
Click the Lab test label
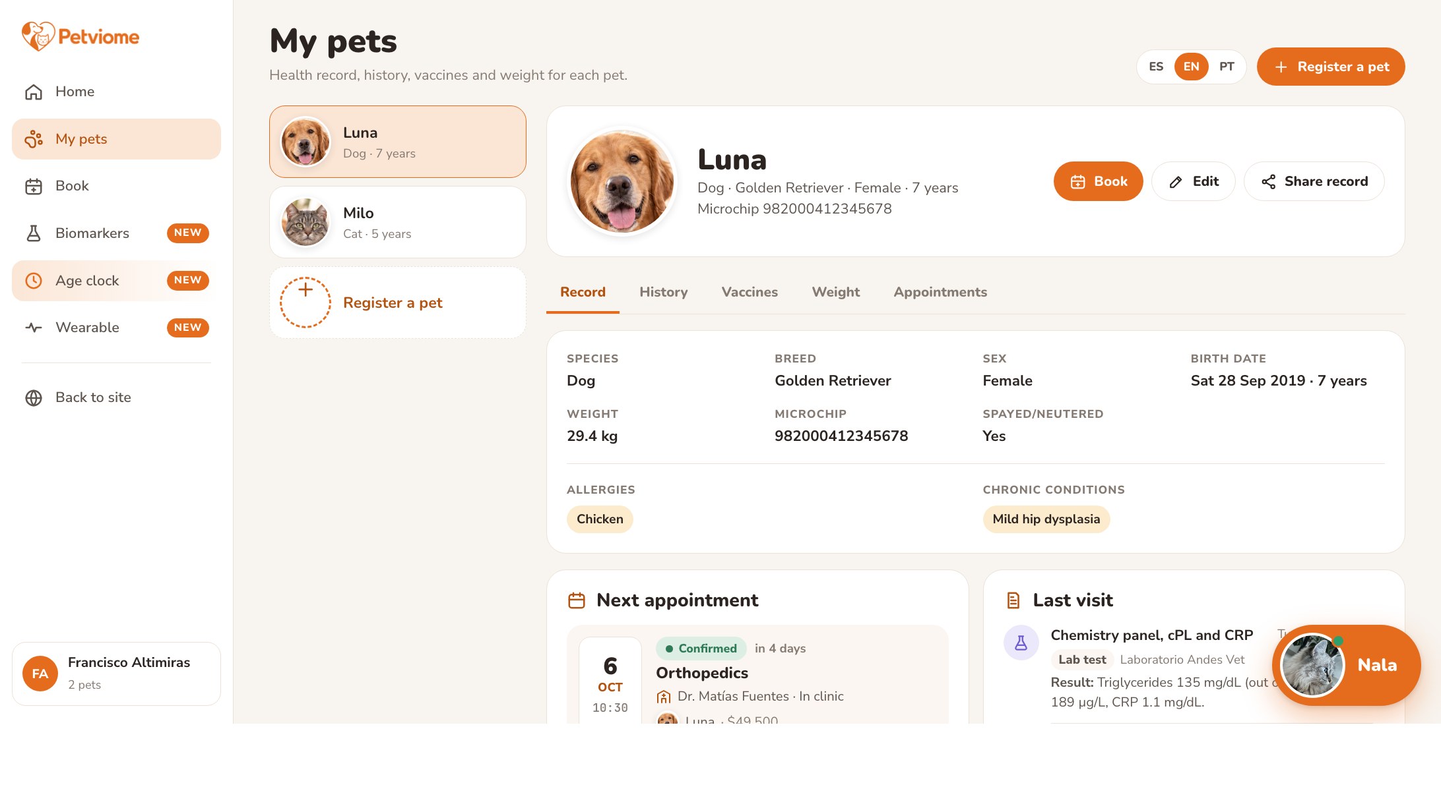tap(1082, 660)
